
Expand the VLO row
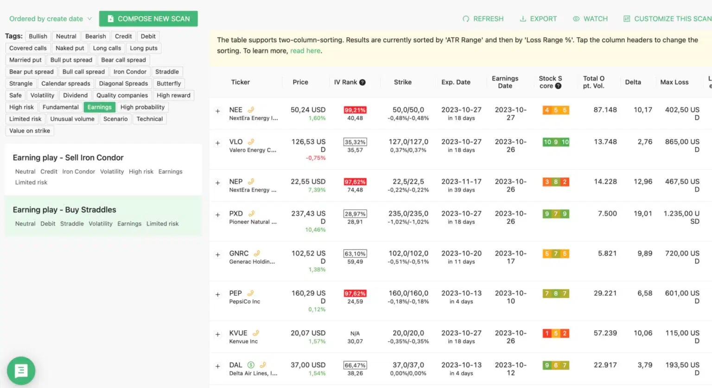[217, 143]
